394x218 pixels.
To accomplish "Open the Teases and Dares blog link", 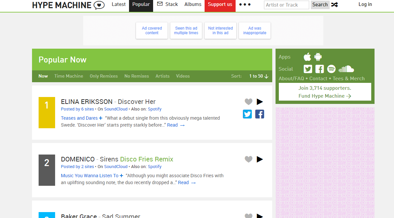I will 79,118.
